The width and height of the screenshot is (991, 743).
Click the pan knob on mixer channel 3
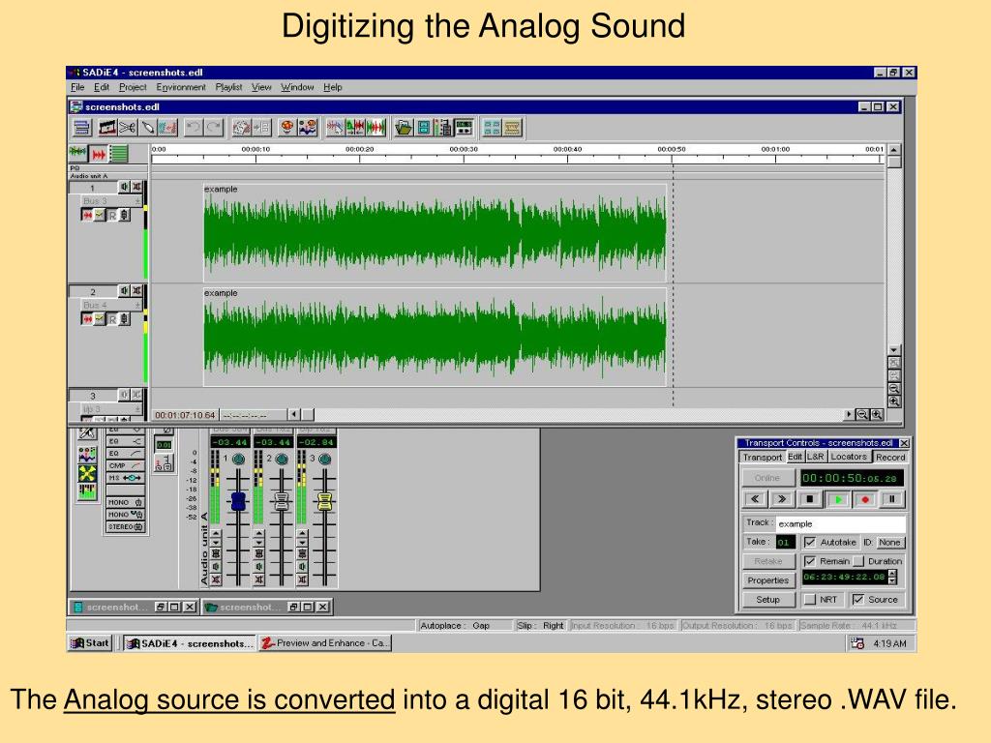coord(325,460)
